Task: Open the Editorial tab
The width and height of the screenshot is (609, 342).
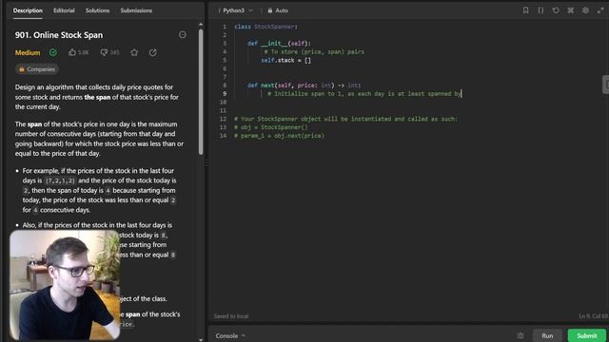Action: pyautogui.click(x=64, y=10)
